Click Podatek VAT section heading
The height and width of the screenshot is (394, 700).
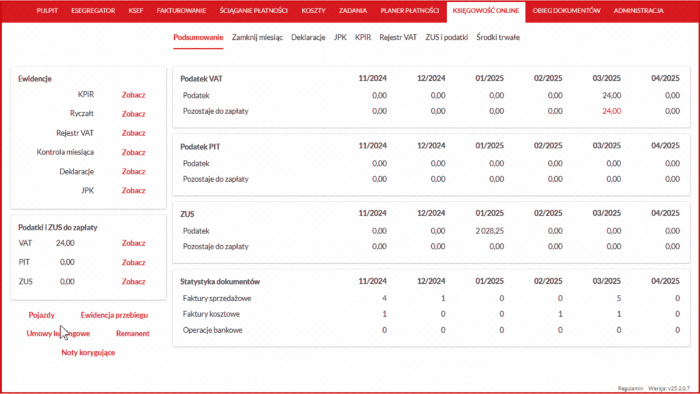point(201,78)
